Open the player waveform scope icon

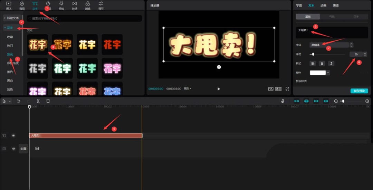point(271,89)
